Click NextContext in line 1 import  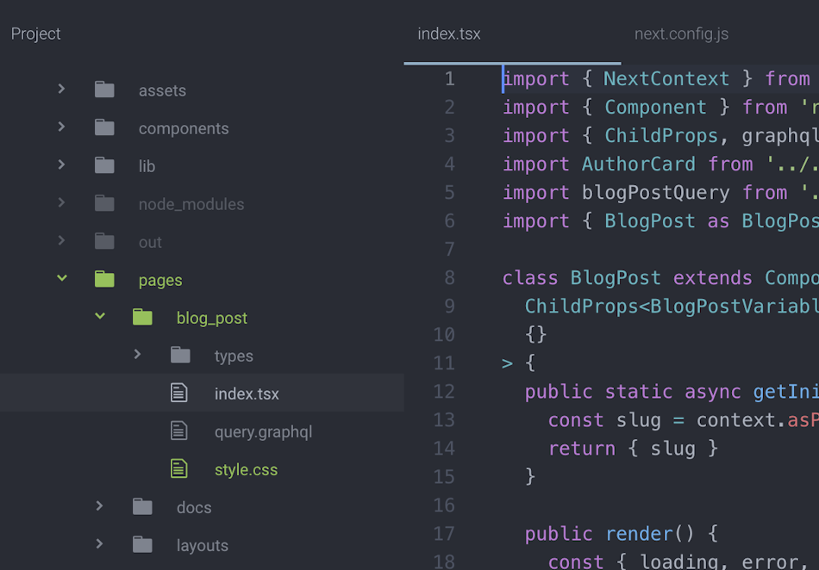[666, 78]
